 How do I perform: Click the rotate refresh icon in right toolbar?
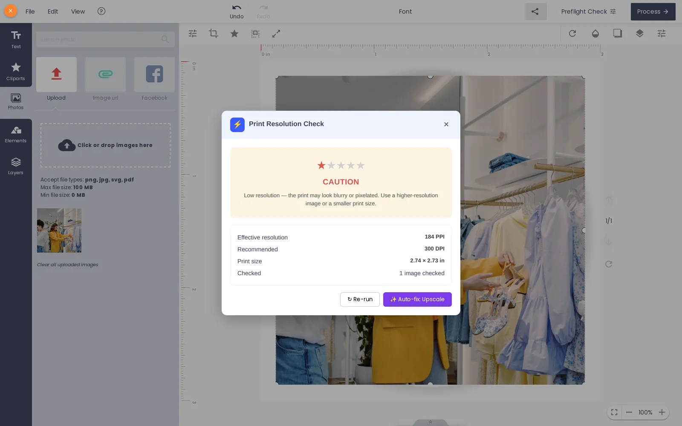click(x=572, y=33)
